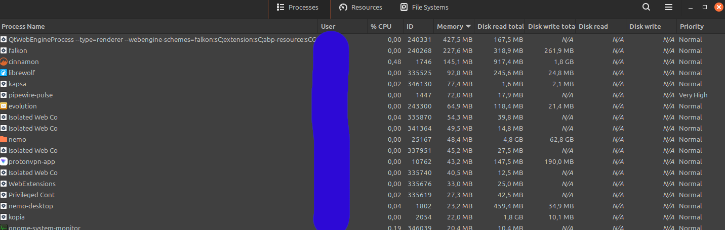Select the QtWebEngineProcess renderer row name

162,39
